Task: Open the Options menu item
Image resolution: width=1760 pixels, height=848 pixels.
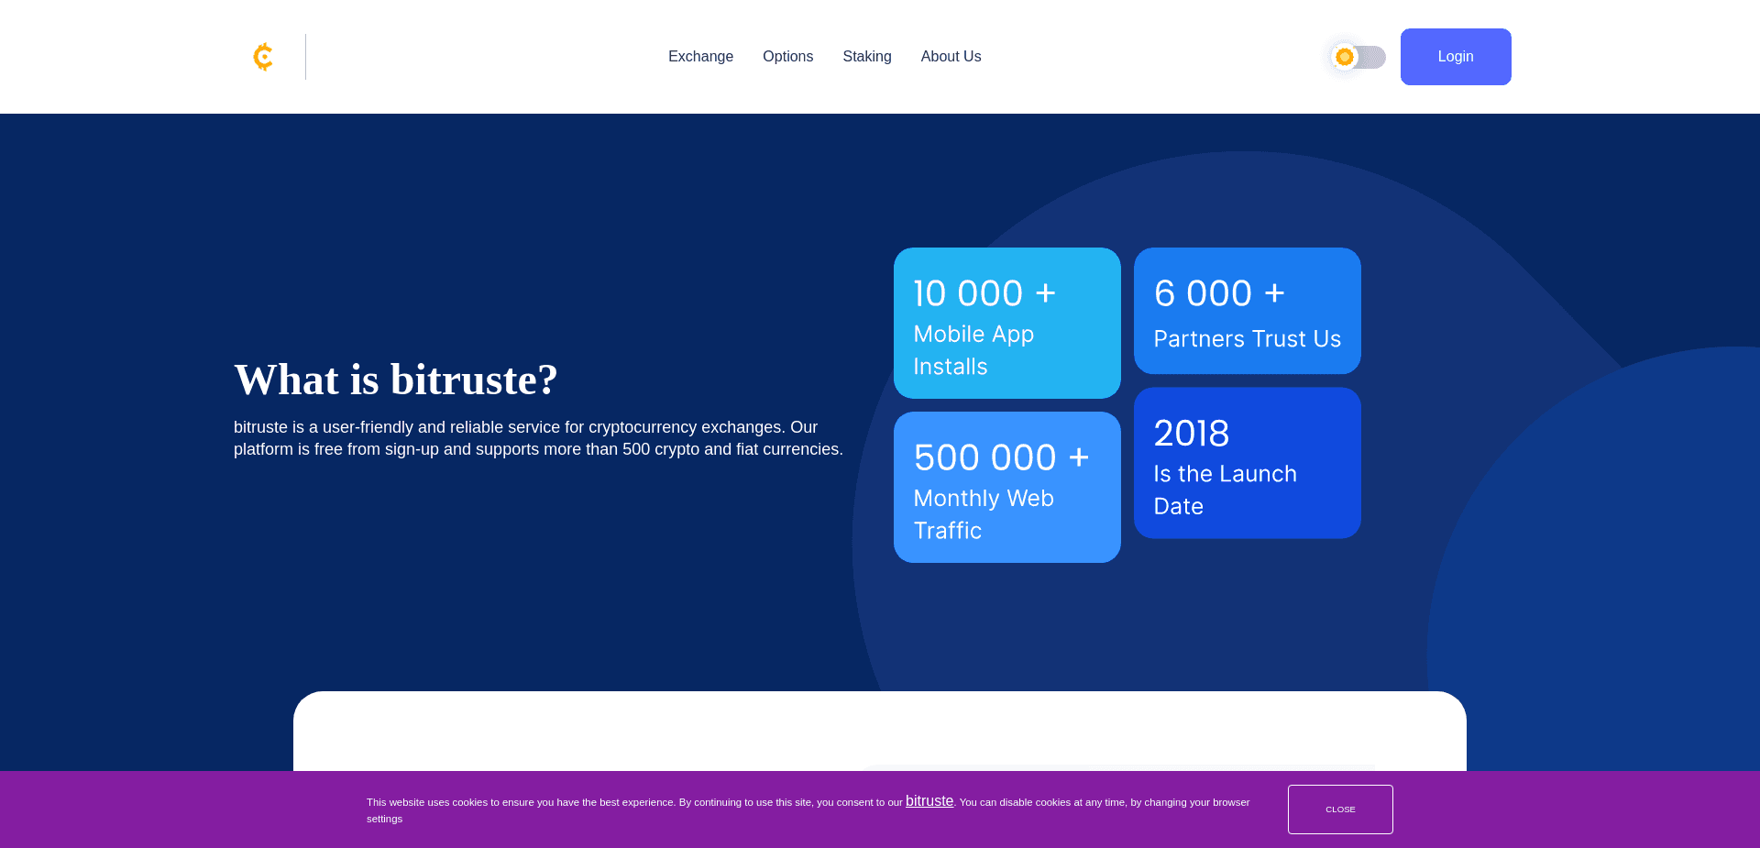Action: click(787, 56)
